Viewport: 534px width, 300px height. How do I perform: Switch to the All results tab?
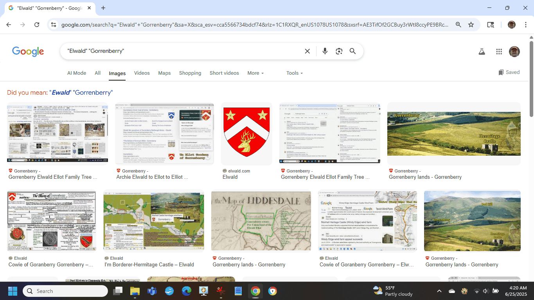[97, 73]
